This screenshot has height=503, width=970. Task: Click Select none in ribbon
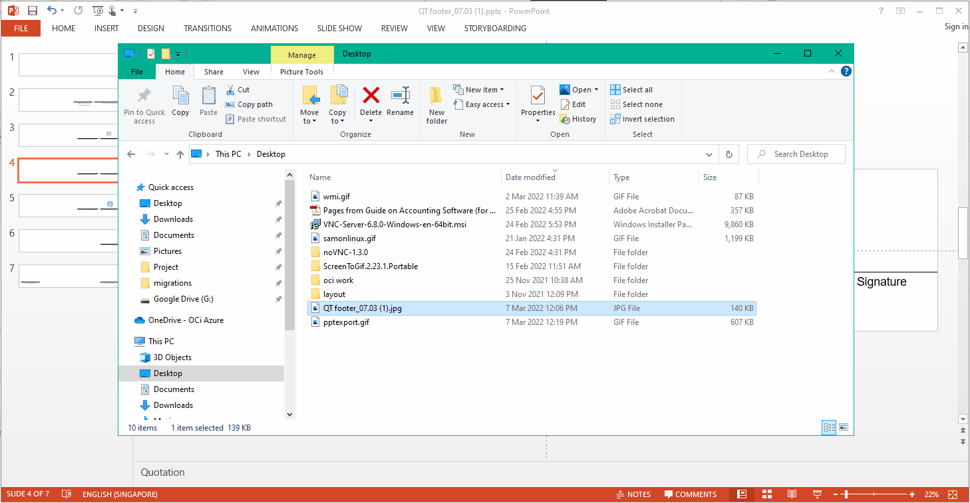point(636,104)
